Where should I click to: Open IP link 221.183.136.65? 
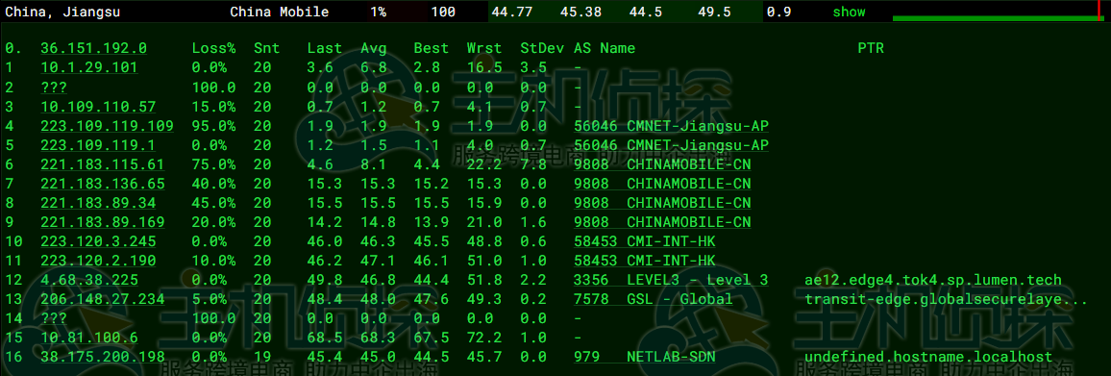103,183
